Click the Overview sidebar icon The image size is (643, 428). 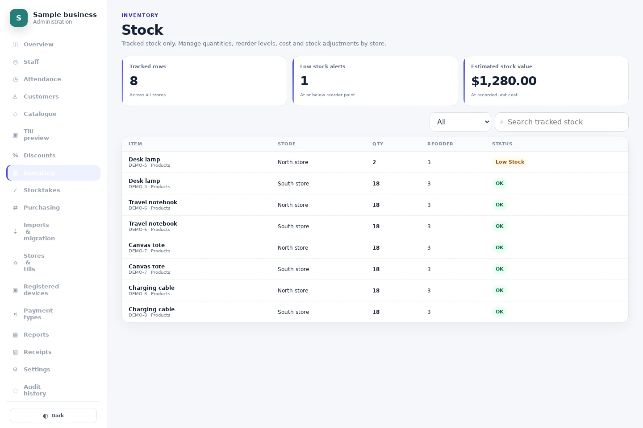[15, 45]
